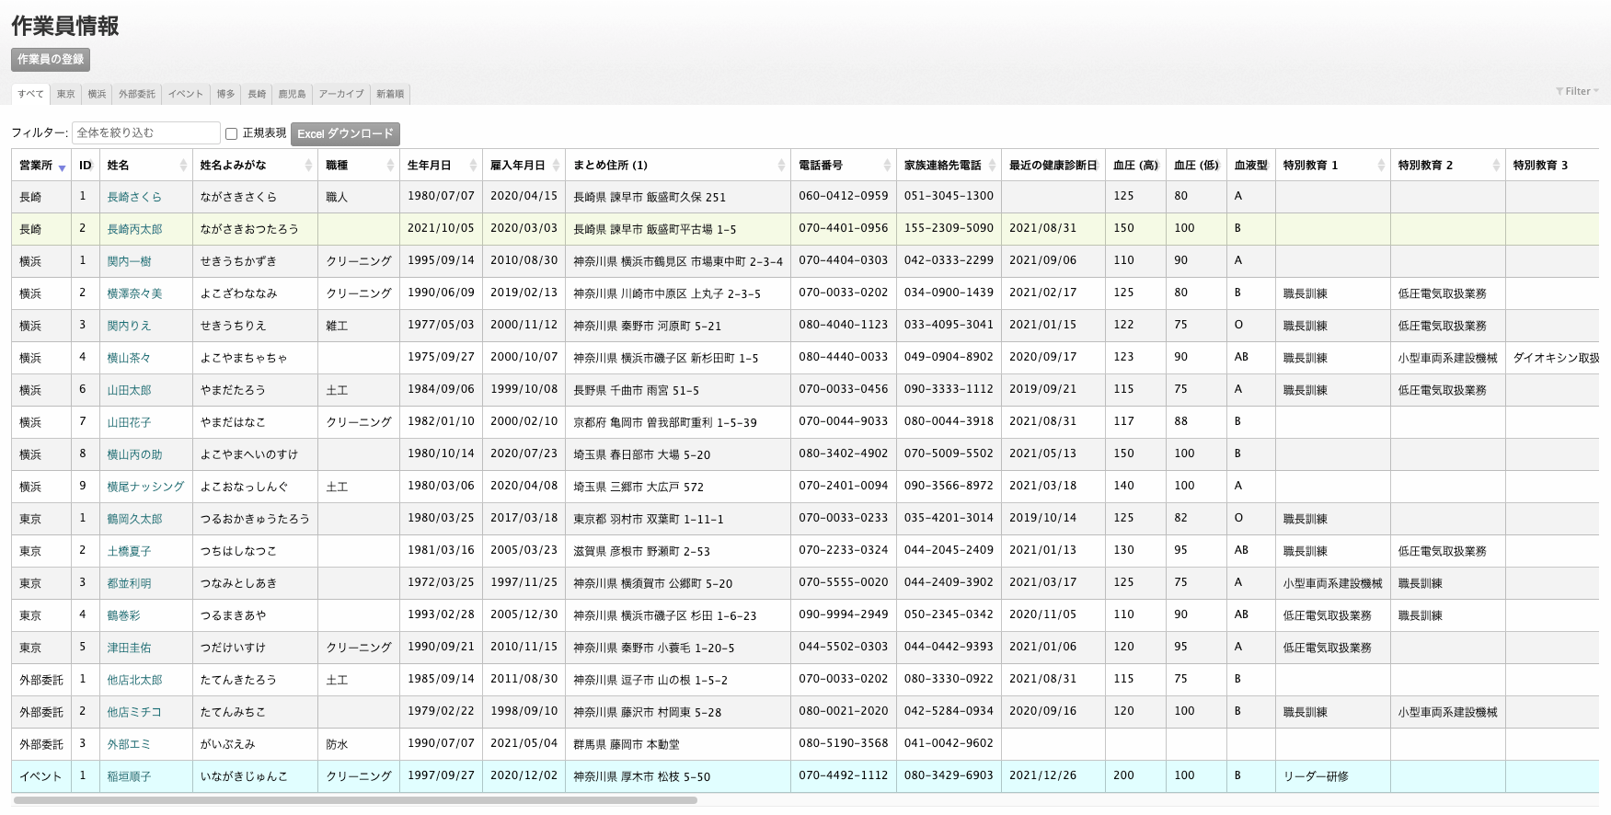
Task: Focus the フィルター text input field
Action: pos(146,133)
